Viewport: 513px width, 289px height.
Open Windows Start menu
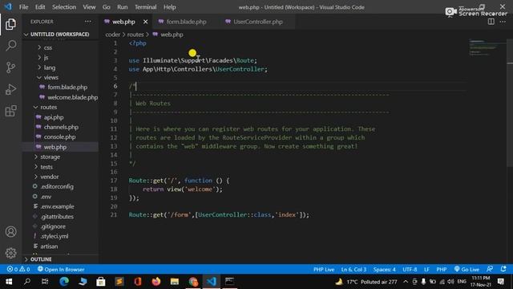[9, 282]
